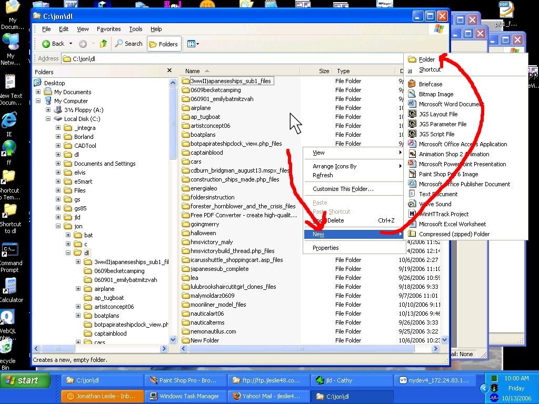Close the Folders side pane

169,70
